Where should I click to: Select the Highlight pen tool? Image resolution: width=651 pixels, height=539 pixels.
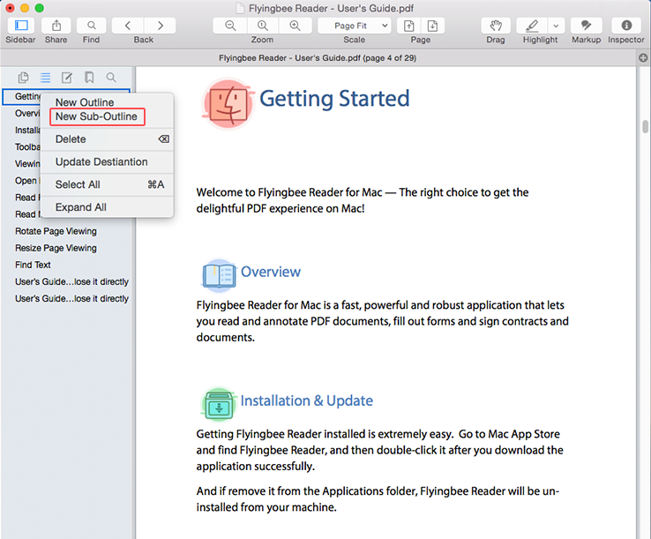[532, 26]
